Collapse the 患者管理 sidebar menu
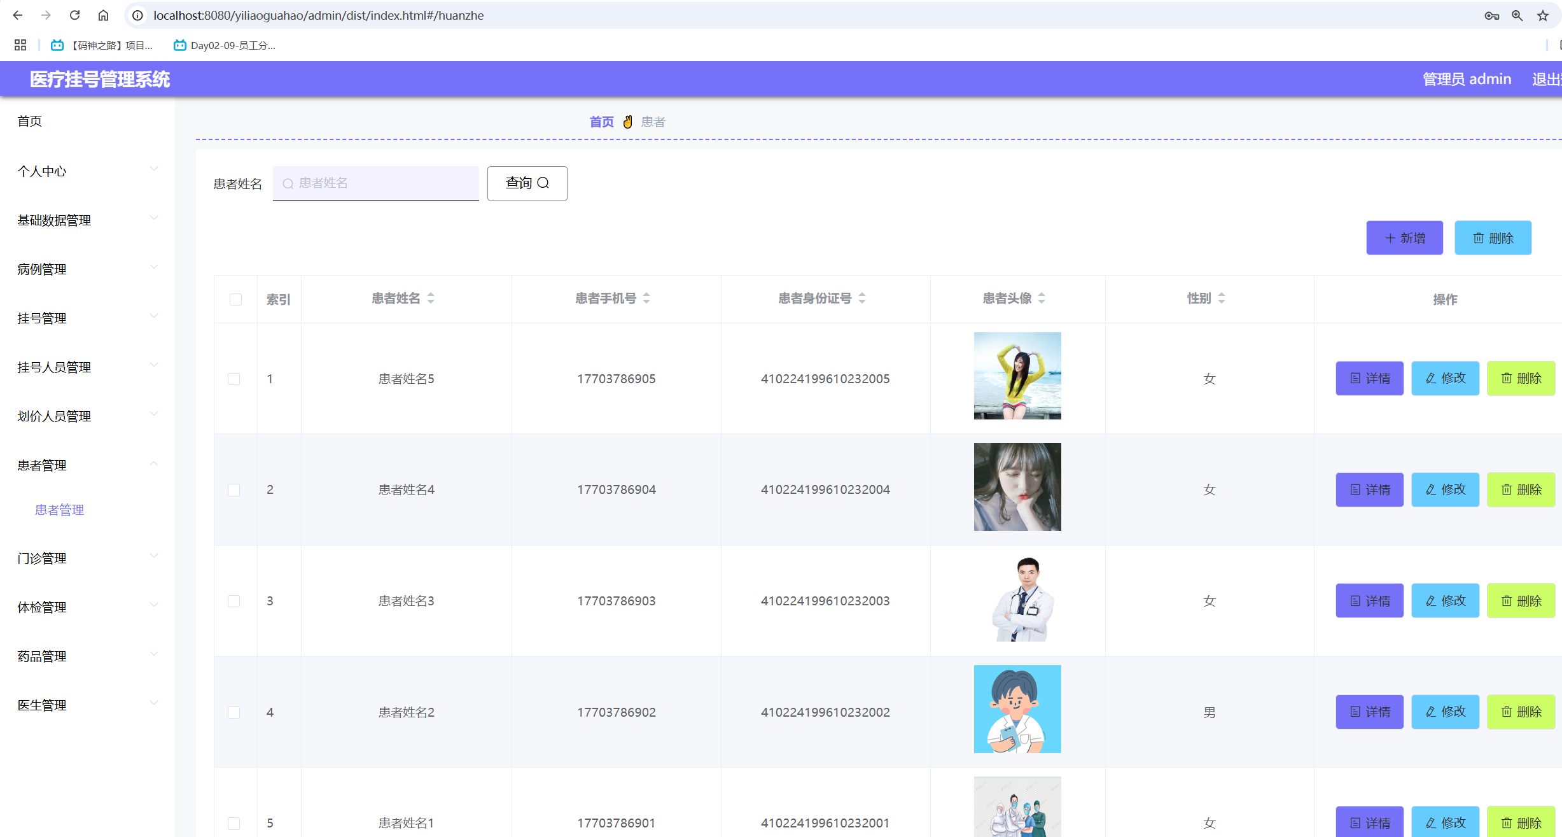1562x837 pixels. (87, 465)
